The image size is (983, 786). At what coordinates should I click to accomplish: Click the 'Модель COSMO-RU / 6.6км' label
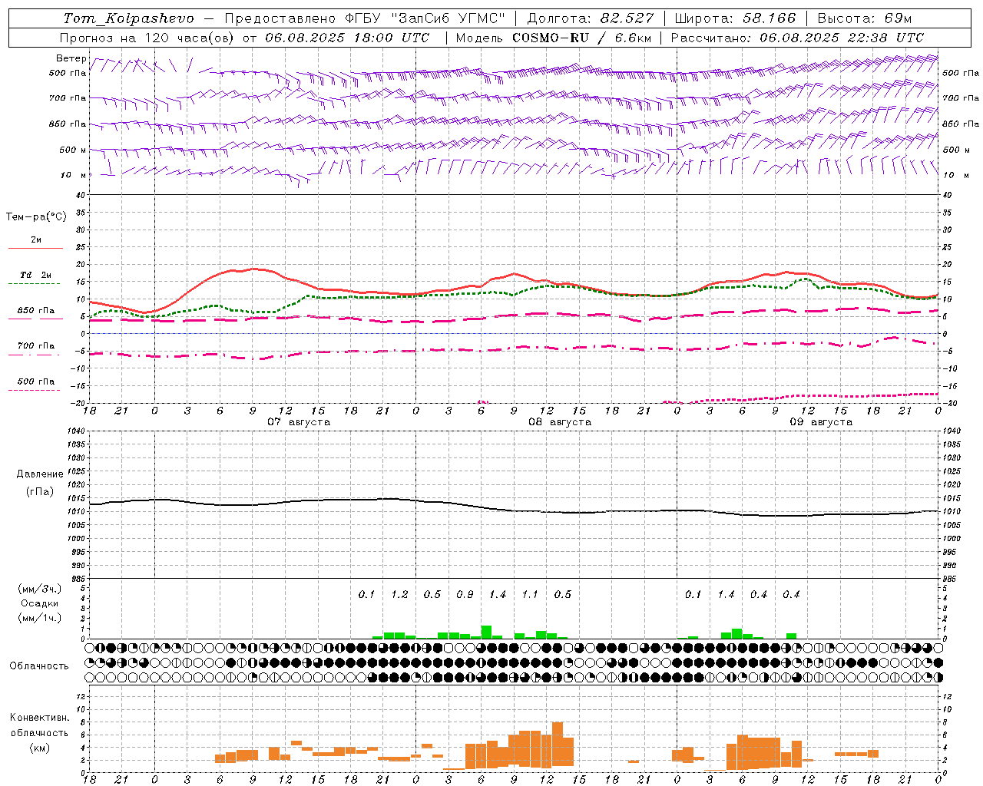point(553,38)
